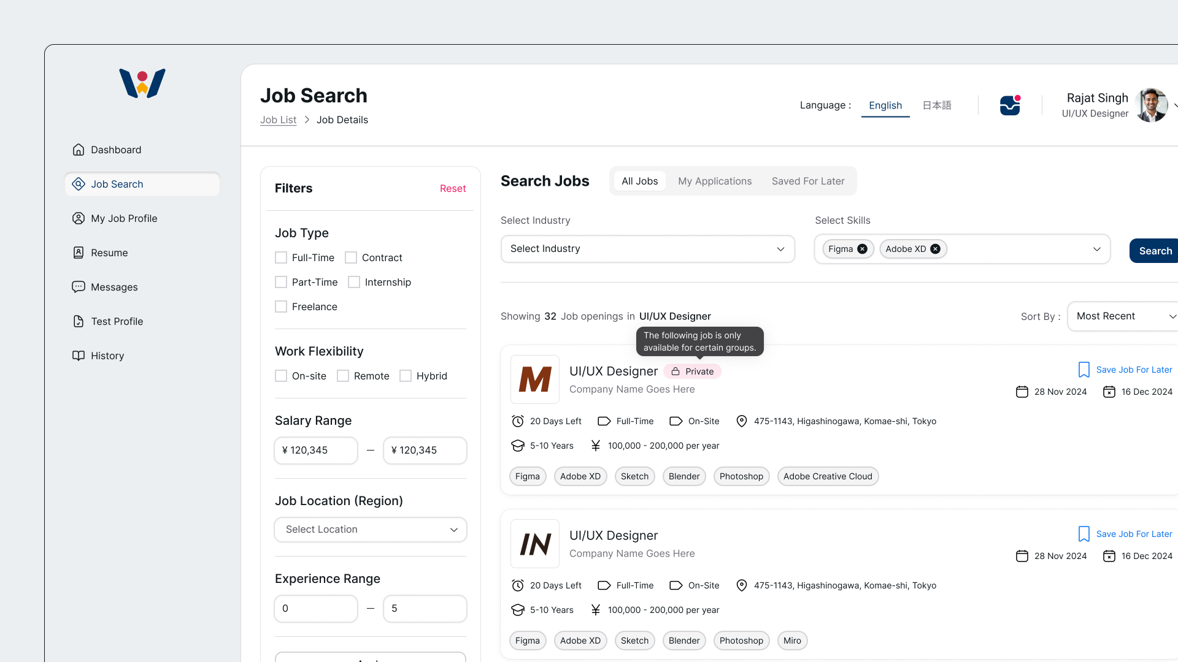Check the Freelance job type checkbox

(281, 306)
